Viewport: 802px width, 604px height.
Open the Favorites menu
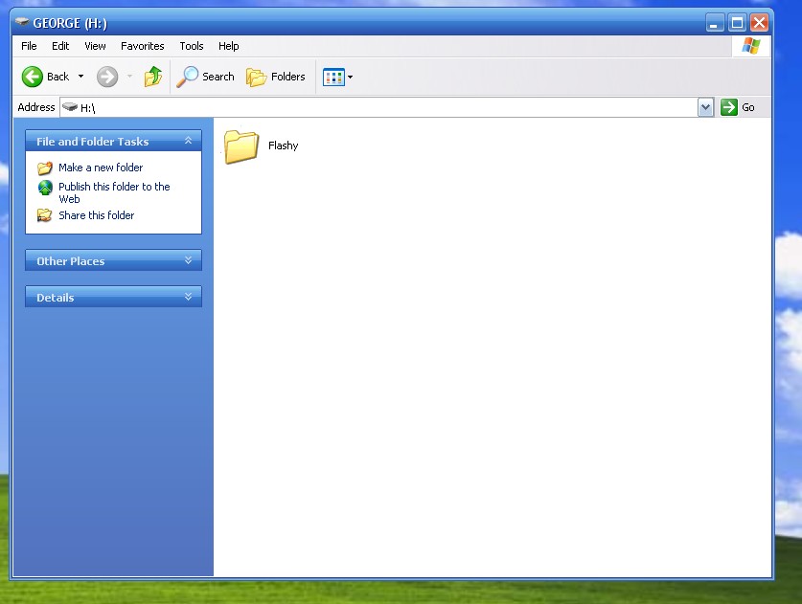(142, 46)
